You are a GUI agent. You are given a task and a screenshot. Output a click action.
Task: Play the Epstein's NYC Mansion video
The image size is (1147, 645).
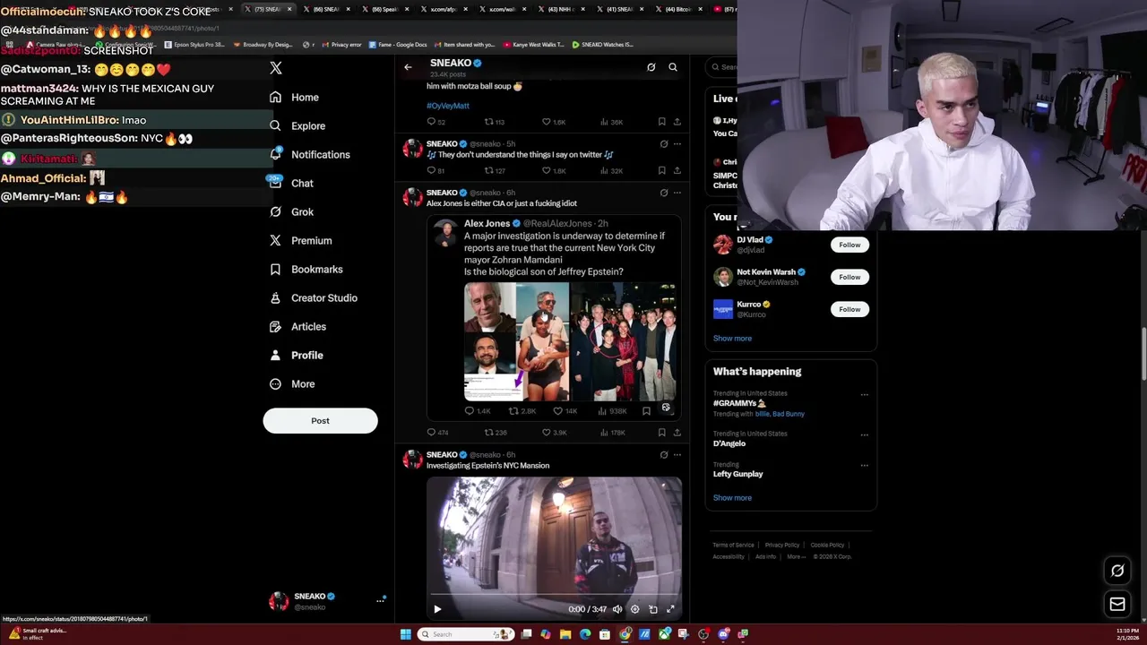(437, 609)
